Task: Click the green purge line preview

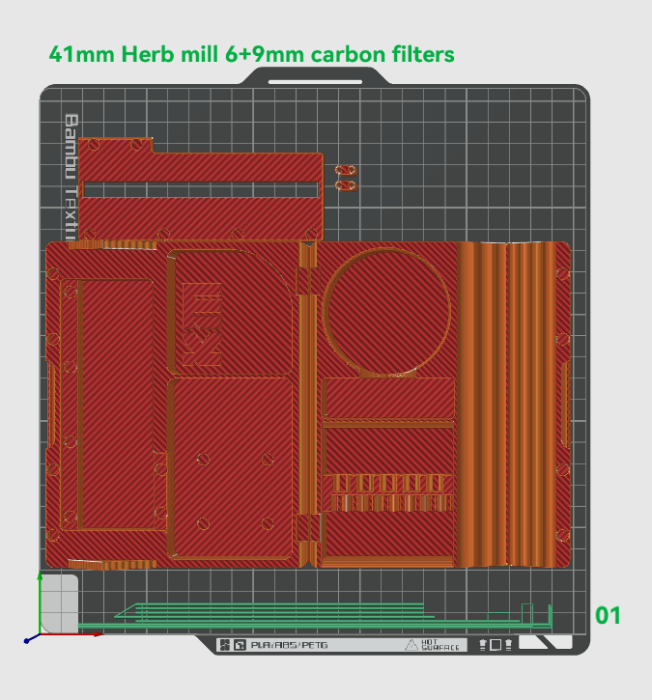Action: 315,616
